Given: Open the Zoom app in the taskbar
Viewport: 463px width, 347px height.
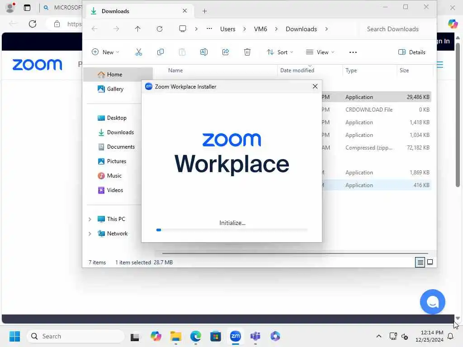Looking at the screenshot, I should [235, 336].
